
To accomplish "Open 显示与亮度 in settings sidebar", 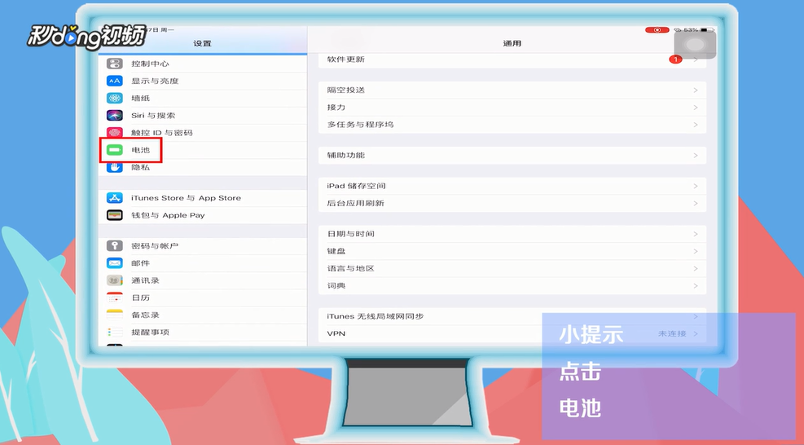I will [203, 82].
